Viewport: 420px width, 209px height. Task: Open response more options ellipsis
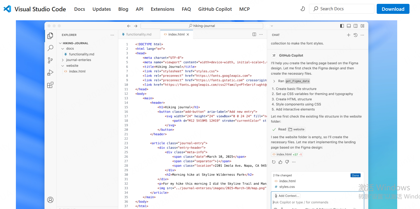click(x=294, y=162)
